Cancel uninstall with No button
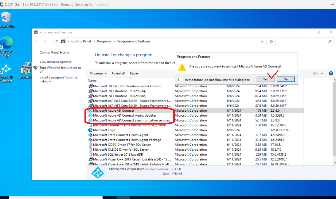336x199 pixels. tap(286, 79)
